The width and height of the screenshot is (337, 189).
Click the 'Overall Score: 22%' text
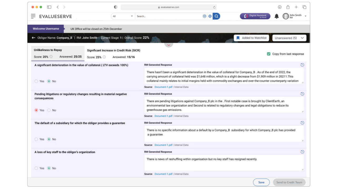[137, 38]
